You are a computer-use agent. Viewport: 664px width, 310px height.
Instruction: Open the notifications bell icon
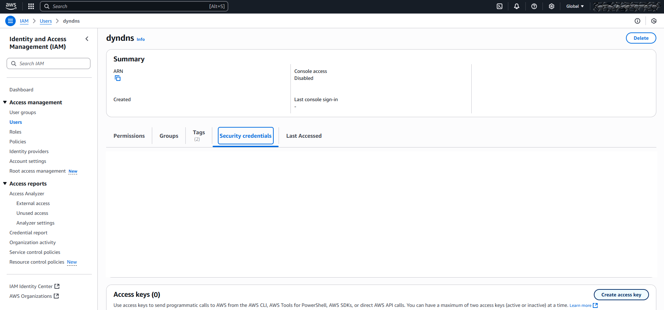tap(517, 6)
